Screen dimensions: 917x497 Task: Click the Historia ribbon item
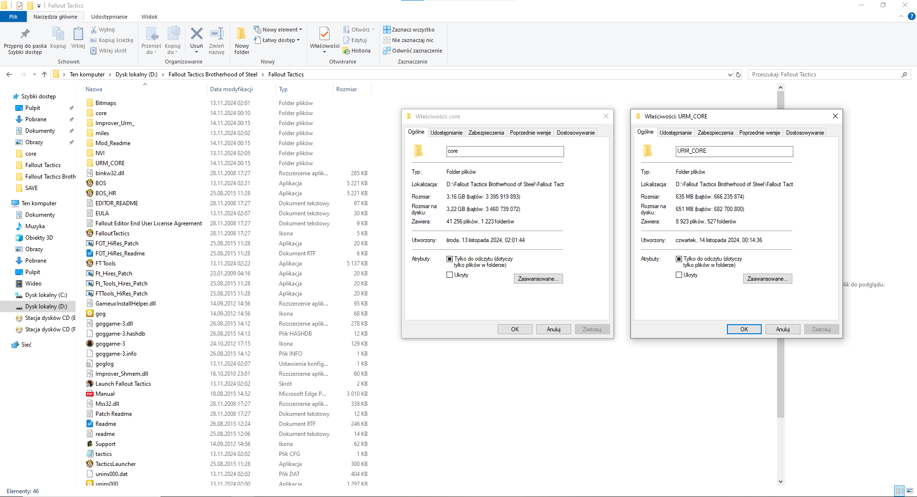356,51
